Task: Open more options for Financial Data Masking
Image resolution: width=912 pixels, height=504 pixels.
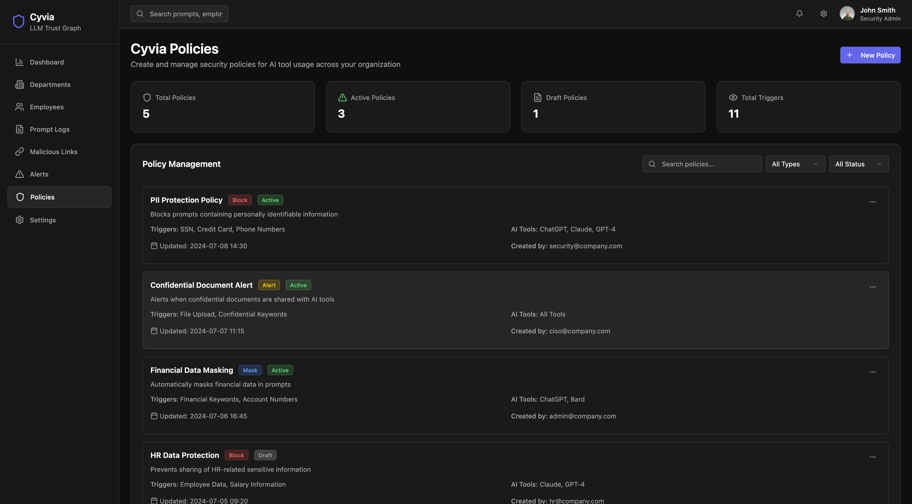Action: pyautogui.click(x=872, y=372)
